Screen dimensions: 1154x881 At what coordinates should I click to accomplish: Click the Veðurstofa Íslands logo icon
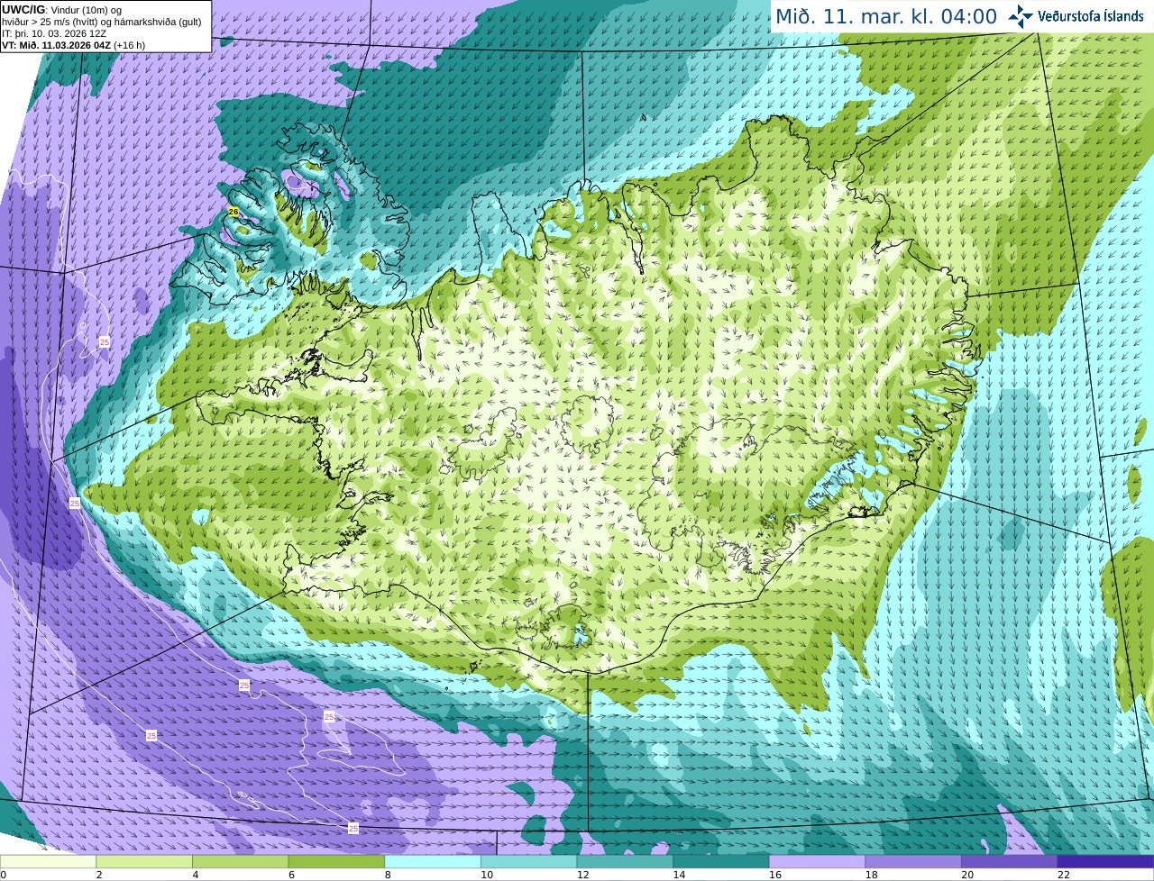(1021, 16)
